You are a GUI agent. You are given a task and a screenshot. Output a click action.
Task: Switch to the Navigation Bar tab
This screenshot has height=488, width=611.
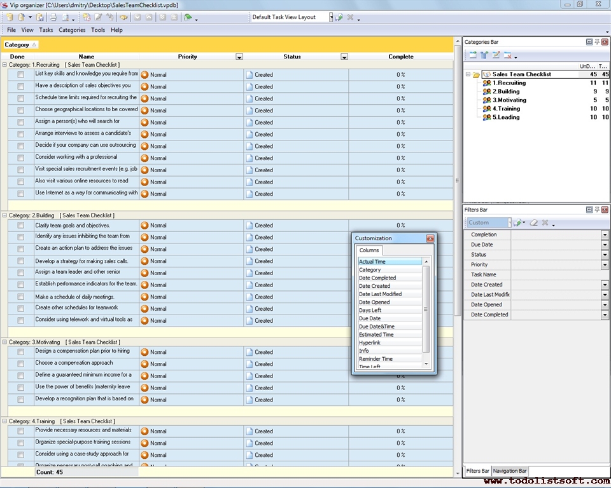pyautogui.click(x=510, y=471)
